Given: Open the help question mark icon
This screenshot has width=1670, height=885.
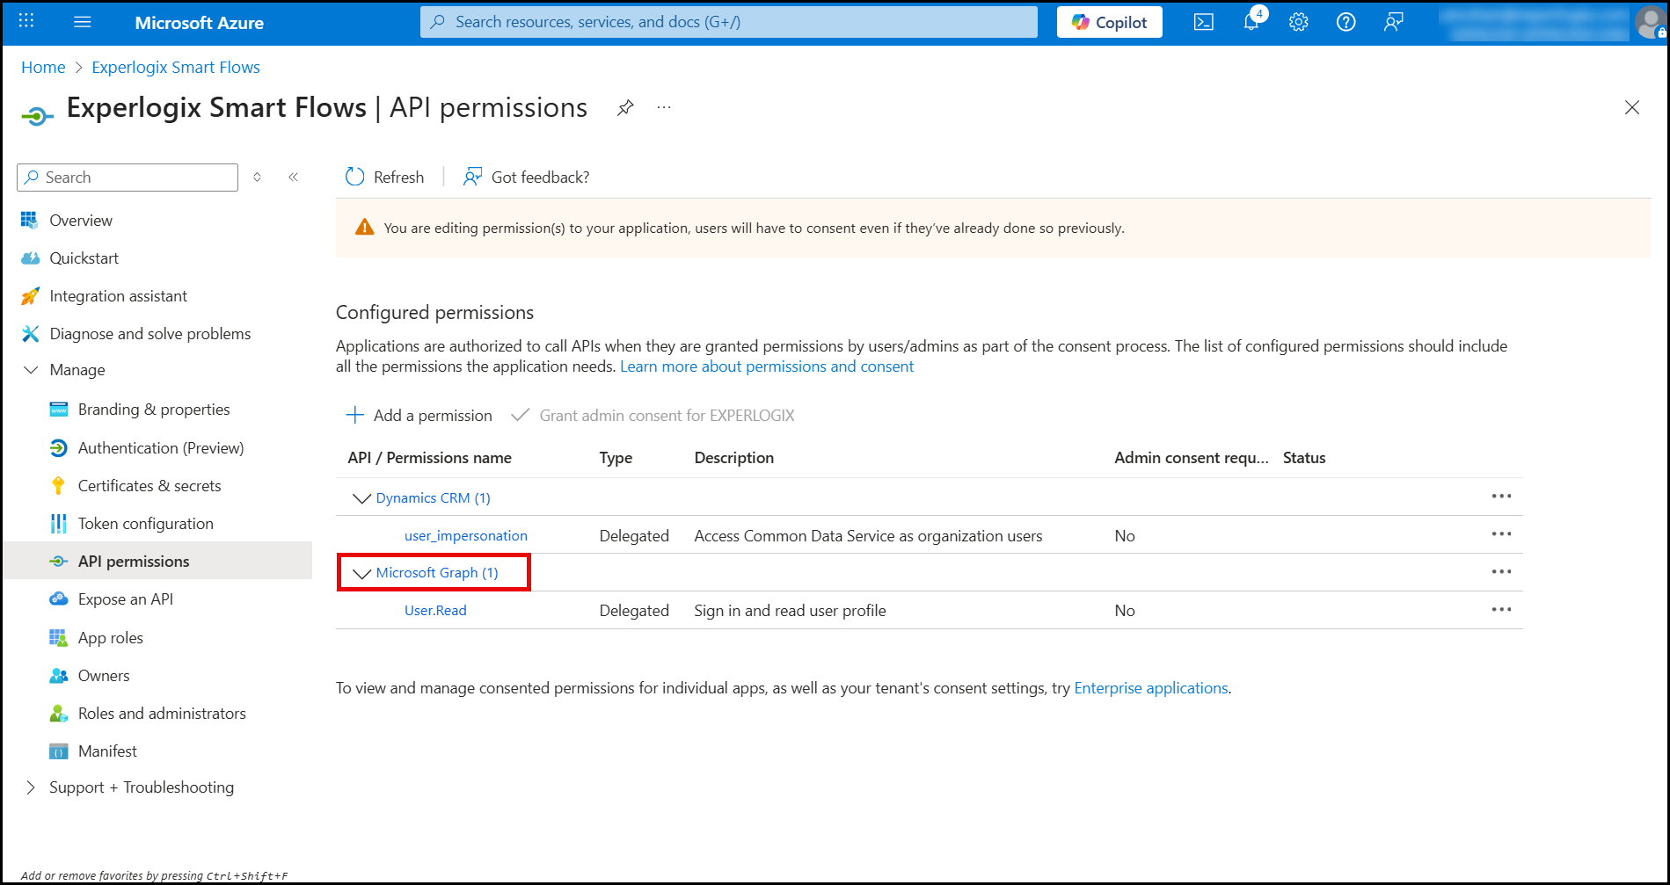Looking at the screenshot, I should click(x=1346, y=22).
